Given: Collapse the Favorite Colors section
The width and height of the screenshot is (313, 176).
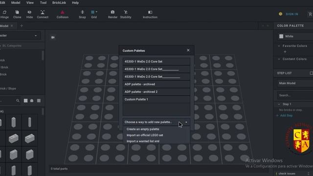Looking at the screenshot, I should [279, 46].
